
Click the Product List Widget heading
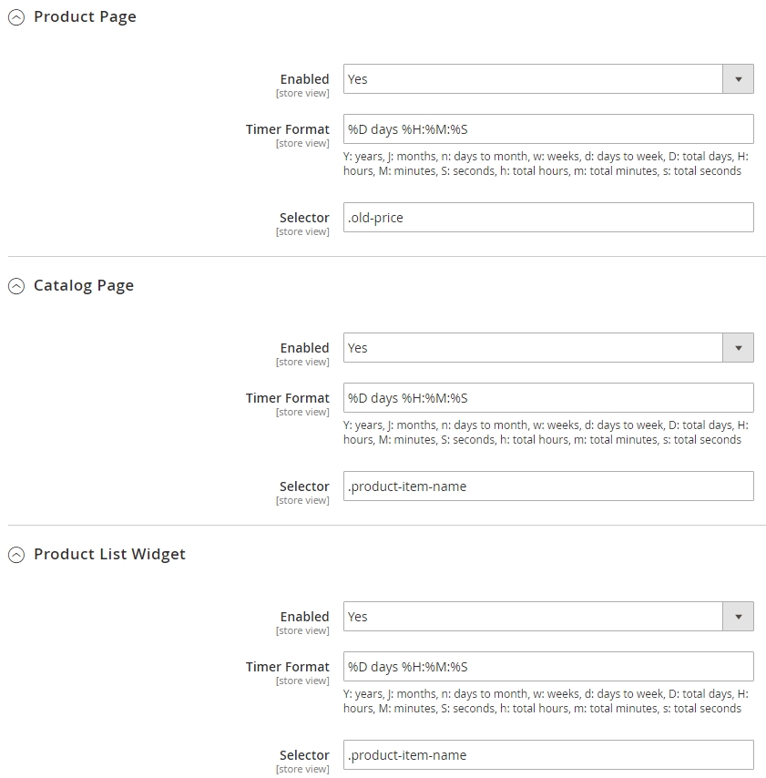(x=109, y=554)
